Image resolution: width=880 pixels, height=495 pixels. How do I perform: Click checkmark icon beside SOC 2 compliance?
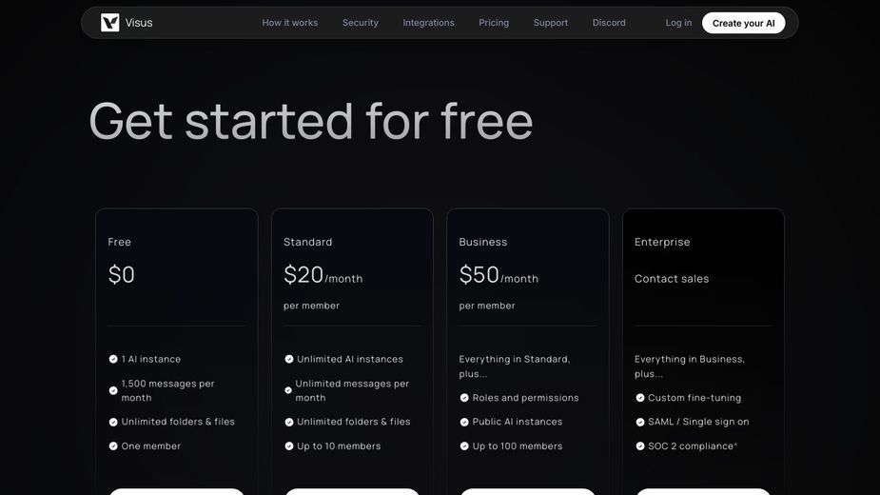point(640,446)
